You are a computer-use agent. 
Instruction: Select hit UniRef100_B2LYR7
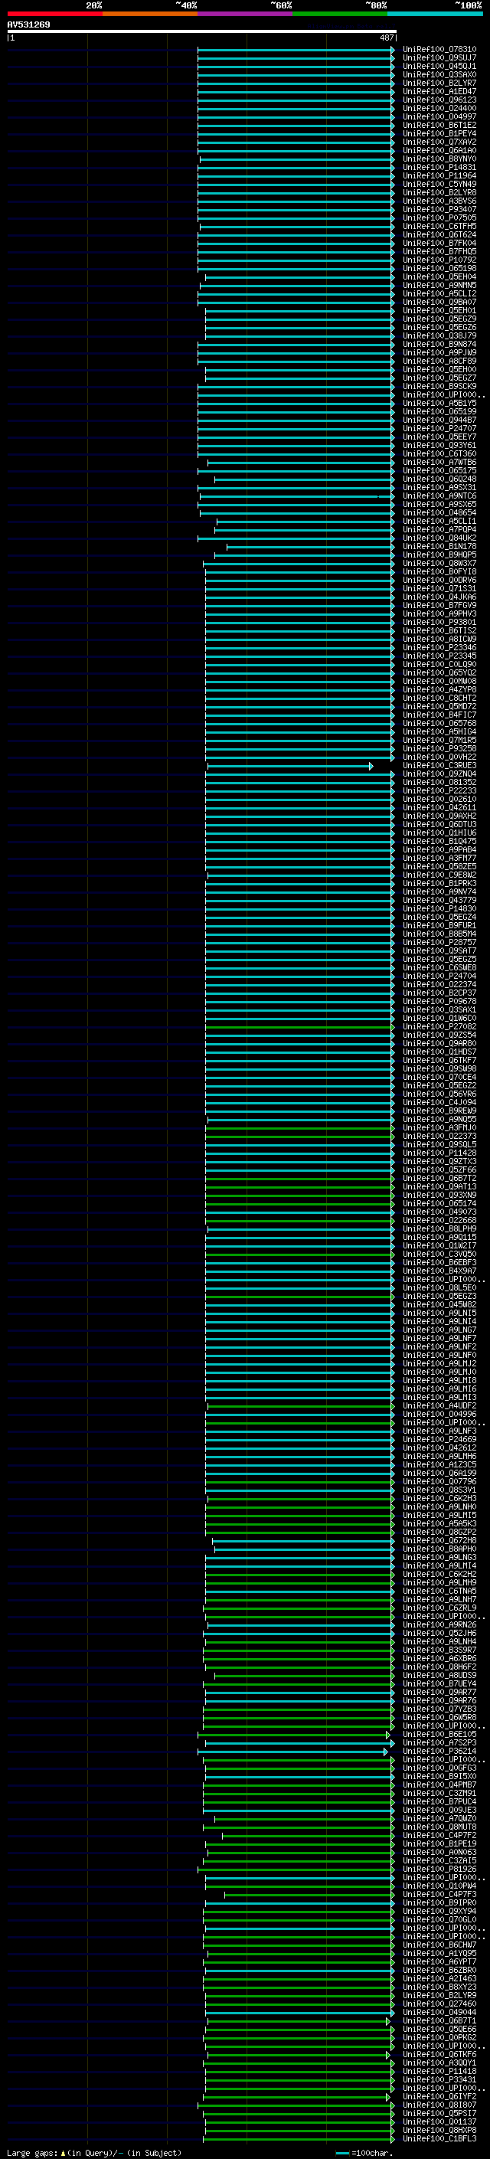(x=439, y=83)
